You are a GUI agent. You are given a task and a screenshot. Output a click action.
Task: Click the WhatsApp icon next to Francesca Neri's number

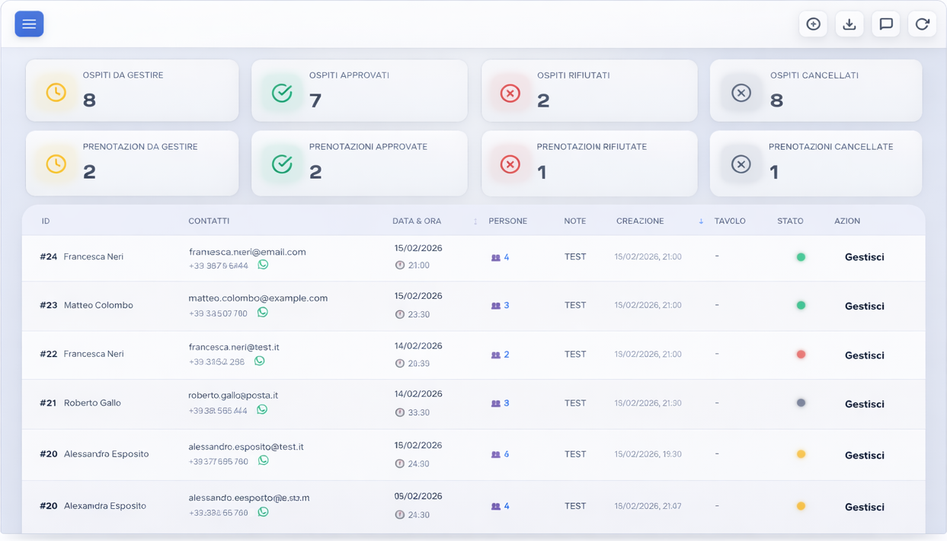coord(263,265)
